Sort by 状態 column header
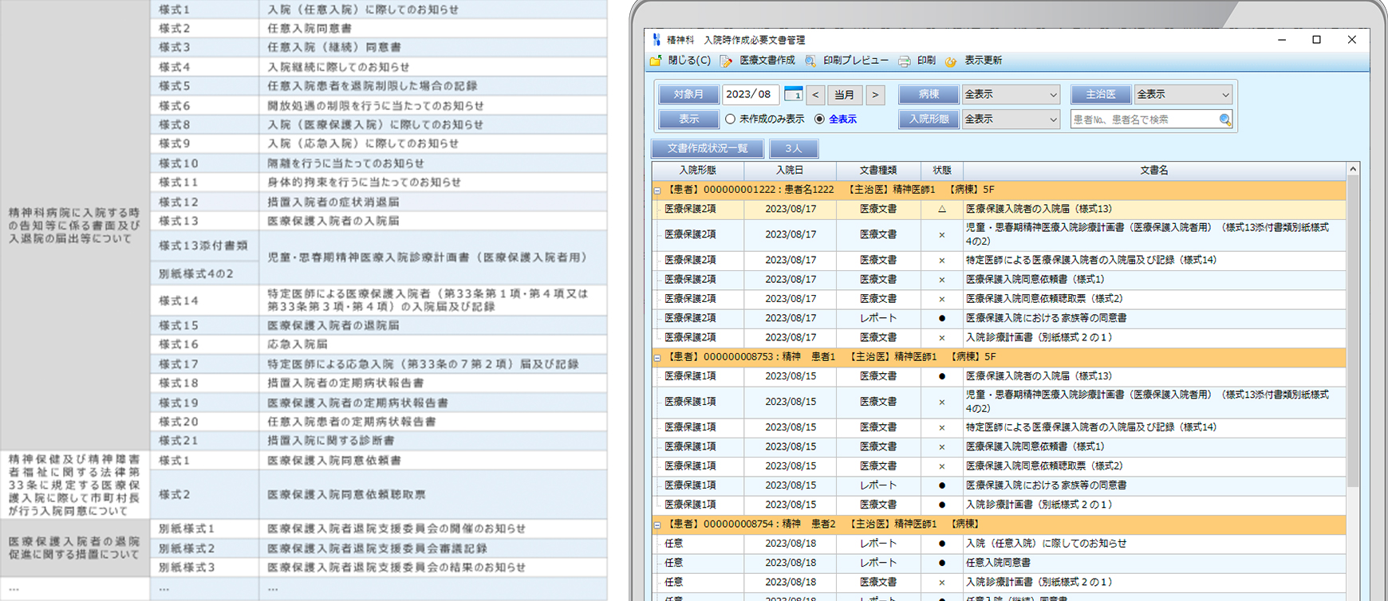Image resolution: width=1388 pixels, height=601 pixels. 942,171
